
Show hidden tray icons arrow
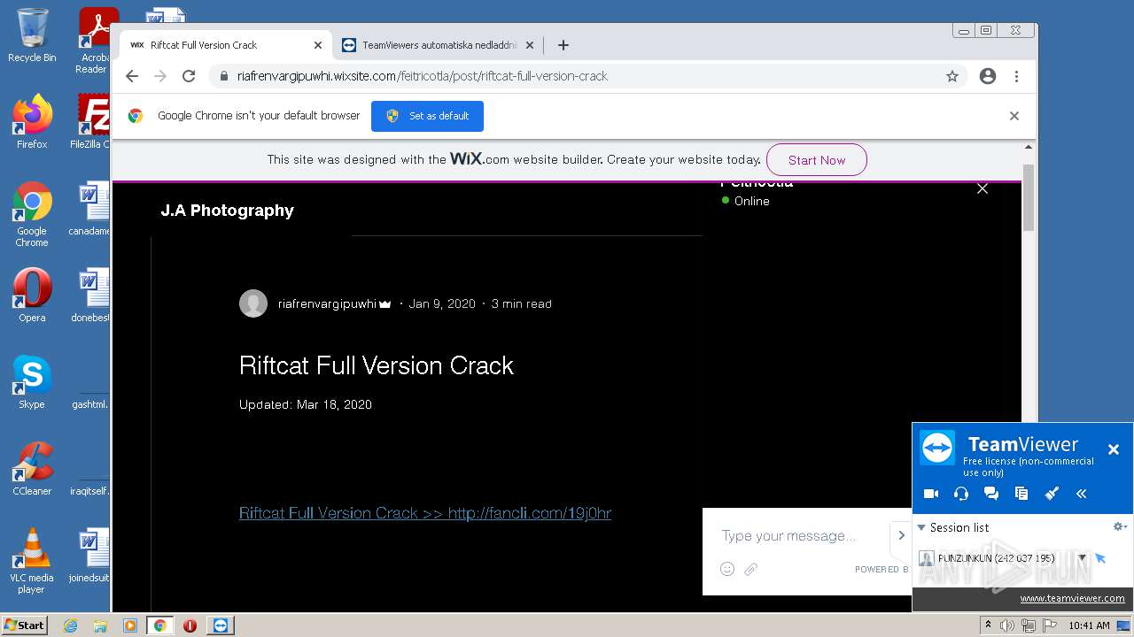988,625
